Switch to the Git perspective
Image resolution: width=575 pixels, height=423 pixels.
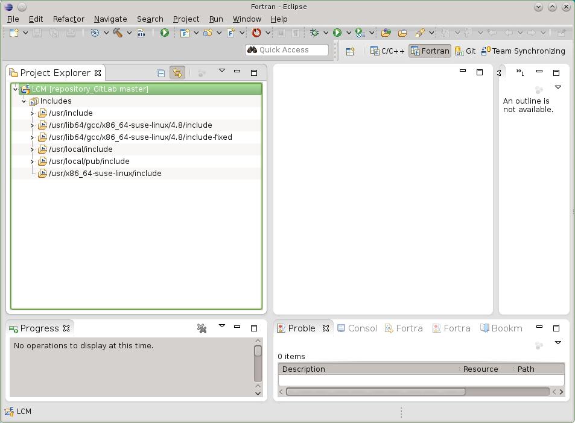coord(465,51)
